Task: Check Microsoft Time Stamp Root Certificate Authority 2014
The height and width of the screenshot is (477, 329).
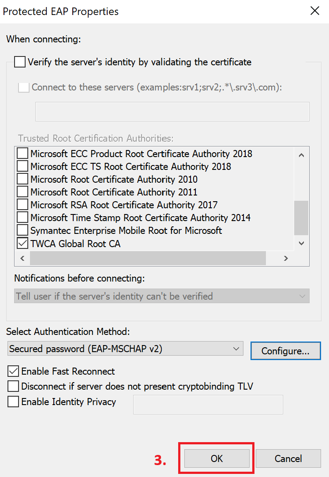Action: click(x=22, y=218)
